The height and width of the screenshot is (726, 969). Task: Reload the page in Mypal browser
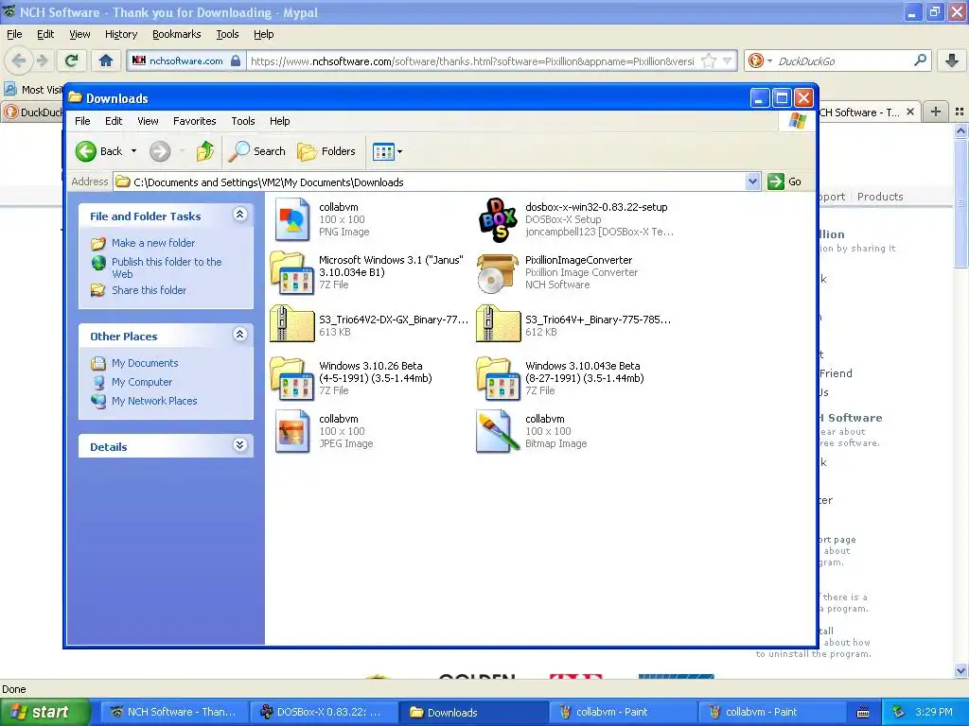tap(72, 60)
